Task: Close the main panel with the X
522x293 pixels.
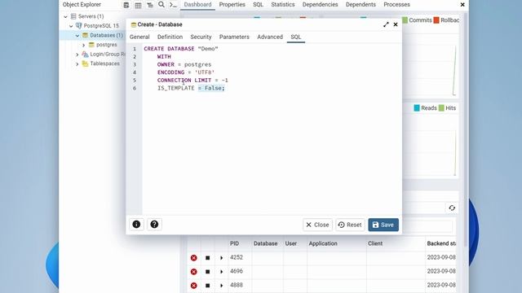Action: 462,5
